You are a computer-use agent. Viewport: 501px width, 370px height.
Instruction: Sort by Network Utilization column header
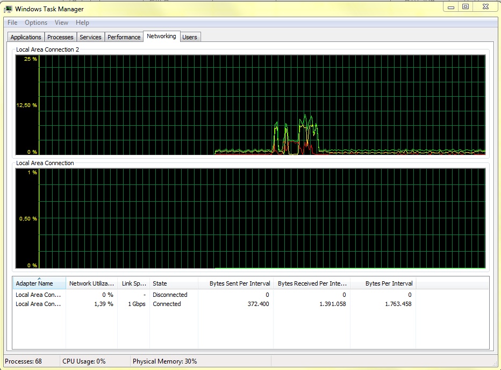click(92, 283)
